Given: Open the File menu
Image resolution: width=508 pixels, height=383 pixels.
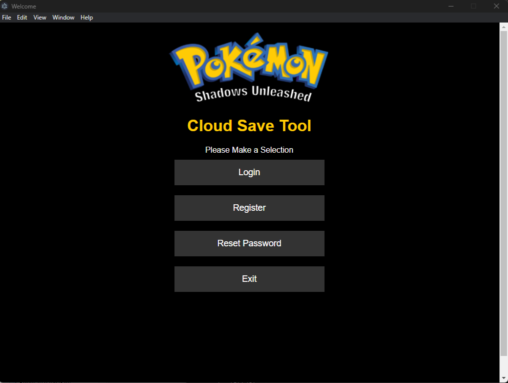Looking at the screenshot, I should click(6, 18).
